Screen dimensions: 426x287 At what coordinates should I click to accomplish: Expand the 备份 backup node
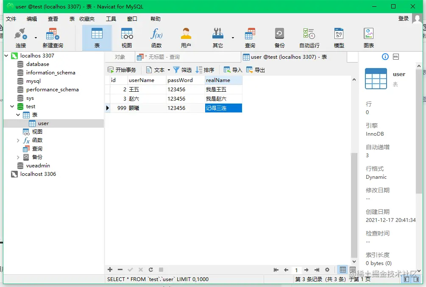tap(18, 157)
